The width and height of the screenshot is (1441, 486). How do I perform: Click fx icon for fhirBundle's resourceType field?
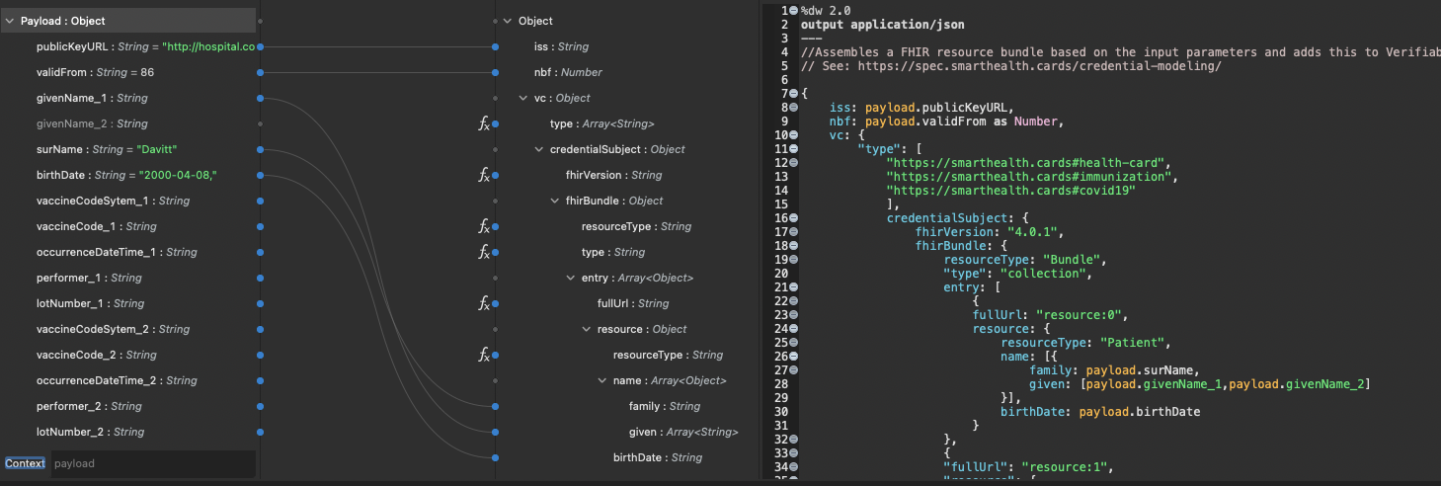(484, 226)
